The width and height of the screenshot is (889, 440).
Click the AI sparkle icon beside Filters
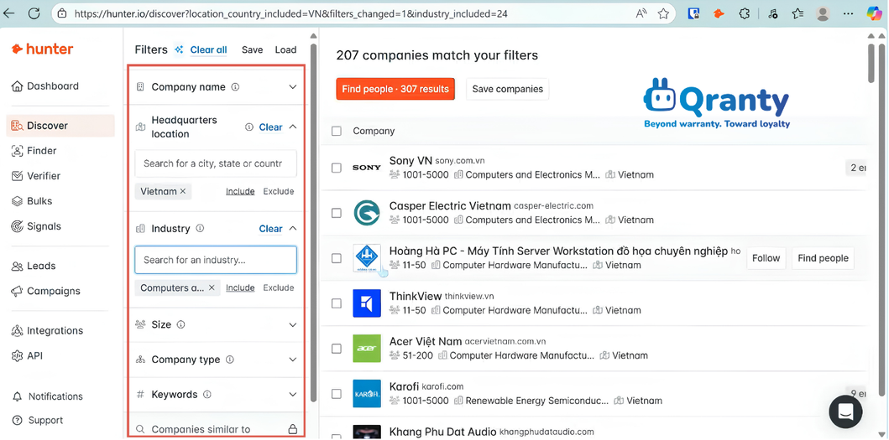179,49
